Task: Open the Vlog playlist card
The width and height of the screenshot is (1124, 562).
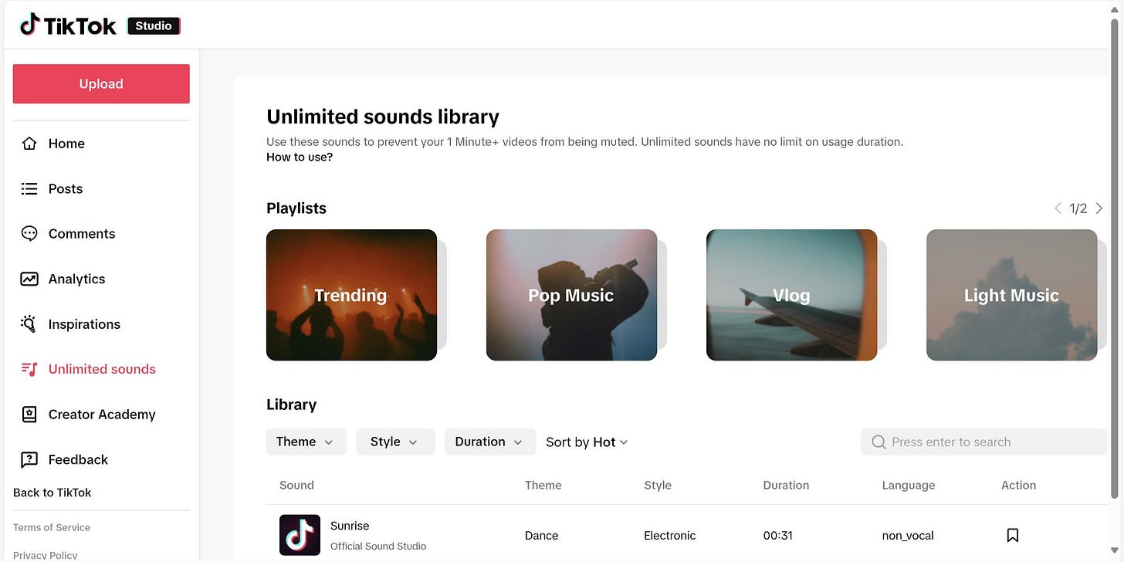Action: pos(791,295)
